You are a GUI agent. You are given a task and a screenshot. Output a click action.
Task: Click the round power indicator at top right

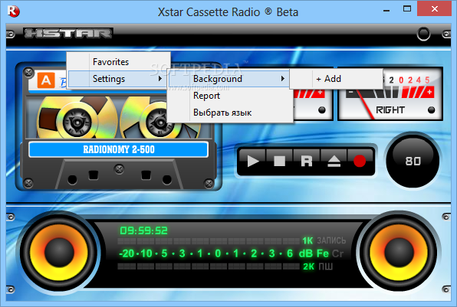click(x=423, y=34)
